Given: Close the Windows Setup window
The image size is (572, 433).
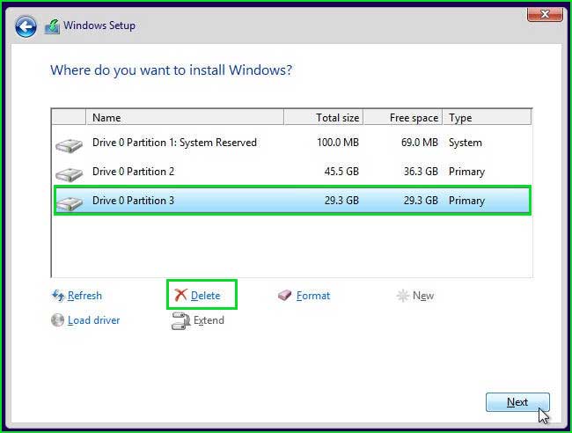Looking at the screenshot, I should tap(545, 14).
